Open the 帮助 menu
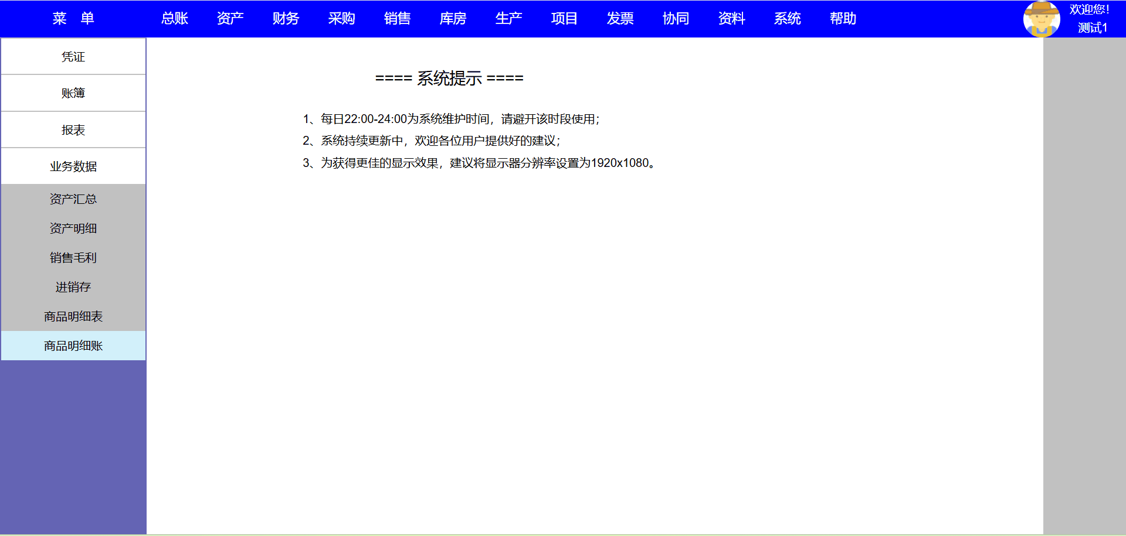 point(843,19)
